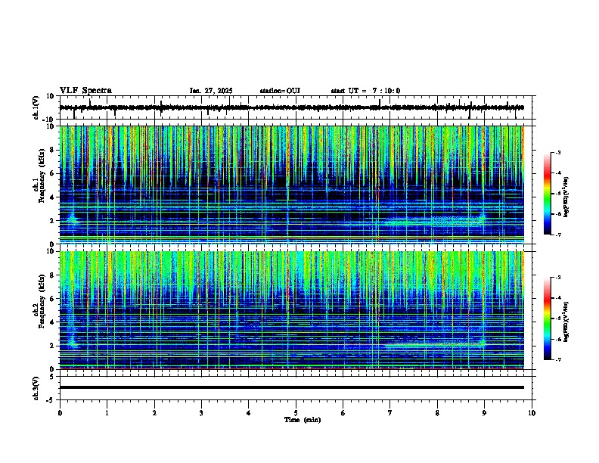This screenshot has height=463, width=599.
Task: Click the "station=OUI" header label
Action: pyautogui.click(x=280, y=91)
